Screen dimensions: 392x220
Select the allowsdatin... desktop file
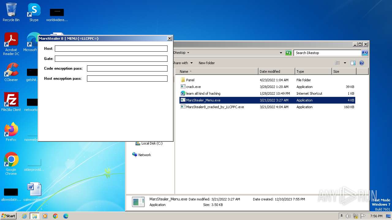tap(11, 194)
